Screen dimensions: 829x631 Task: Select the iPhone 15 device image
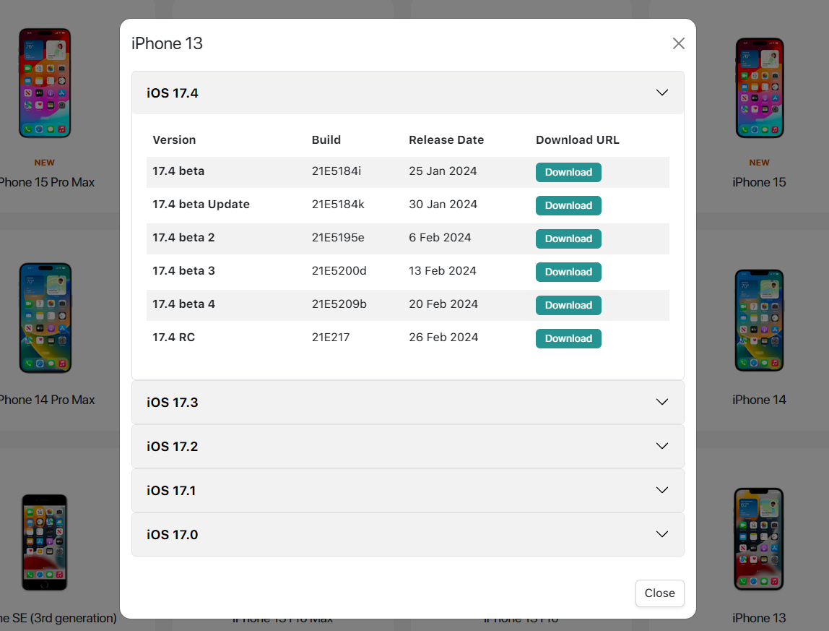(x=759, y=88)
